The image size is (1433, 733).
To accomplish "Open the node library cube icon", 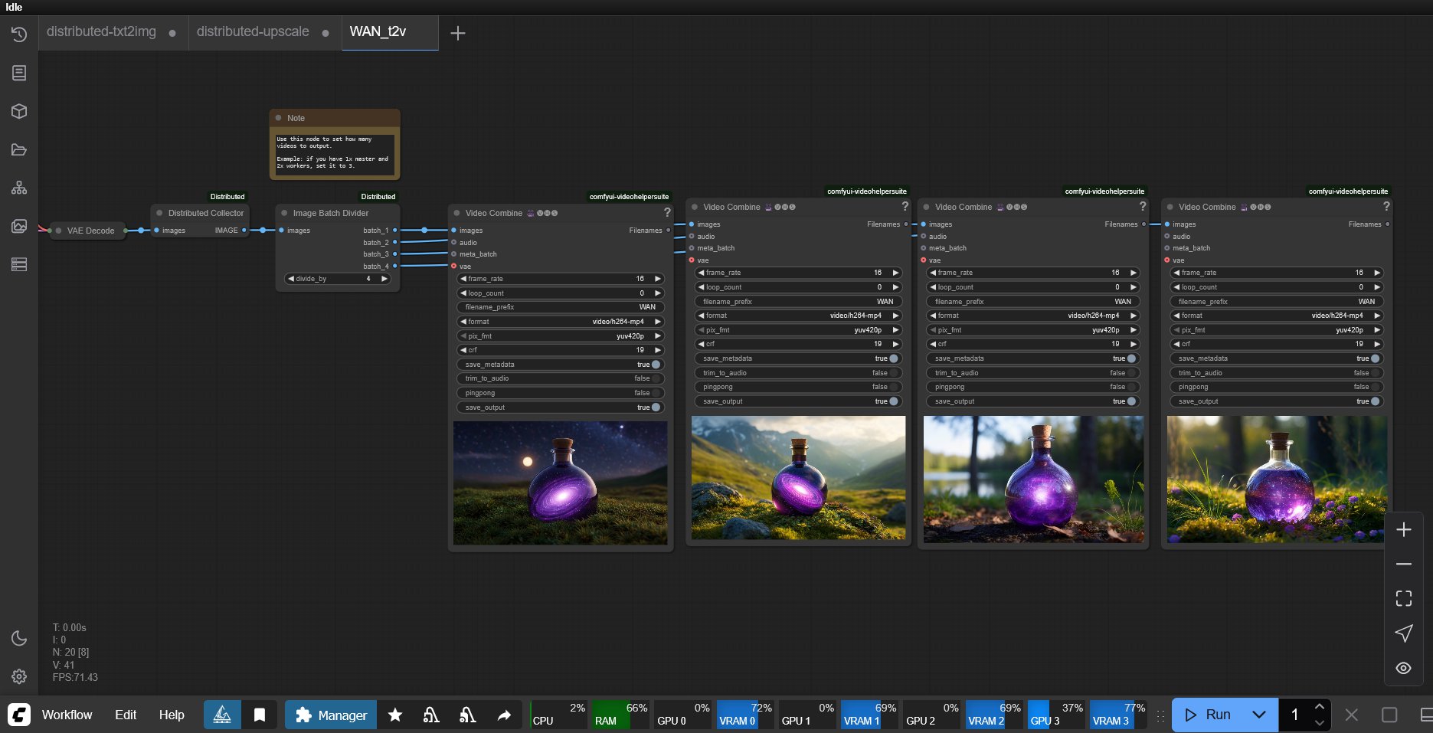I will [19, 111].
